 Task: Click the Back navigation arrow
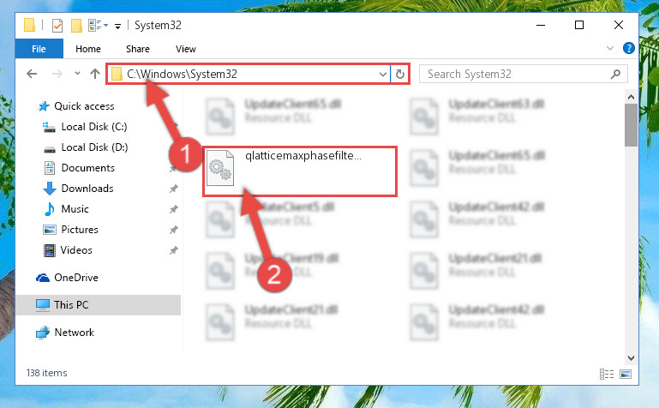pos(32,74)
